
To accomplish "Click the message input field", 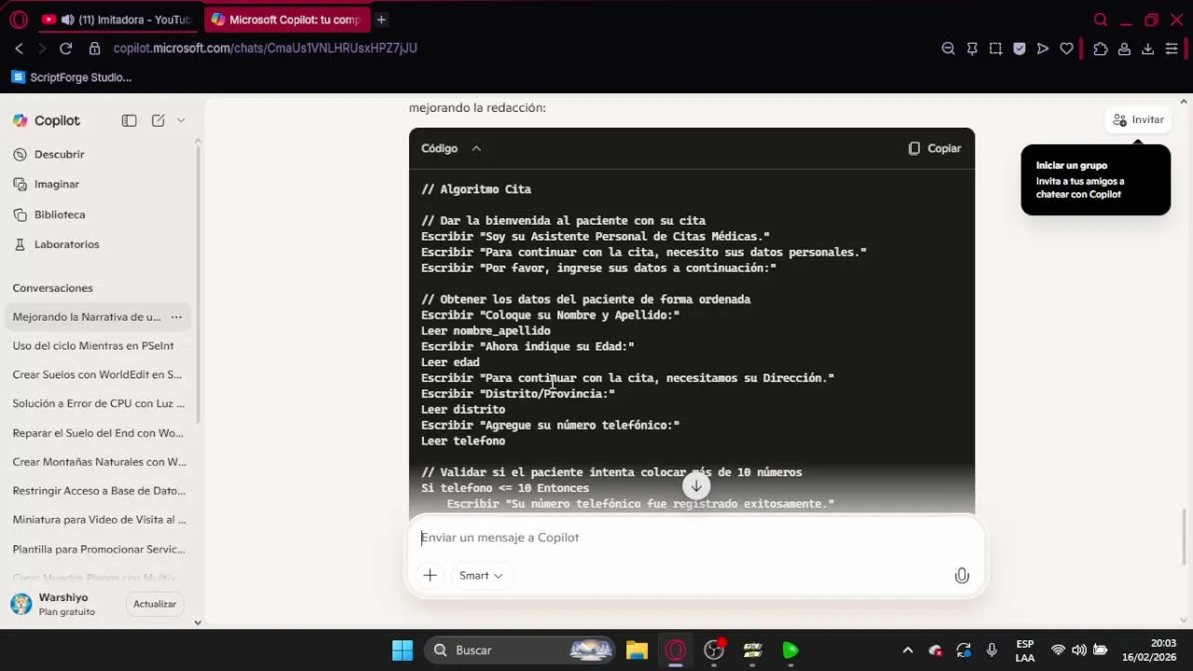I will tap(695, 538).
